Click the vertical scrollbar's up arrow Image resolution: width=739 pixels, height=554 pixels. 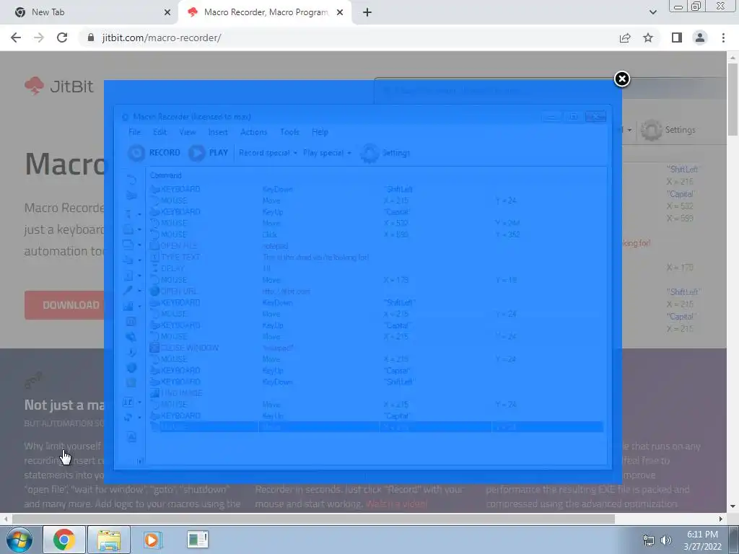(x=733, y=57)
